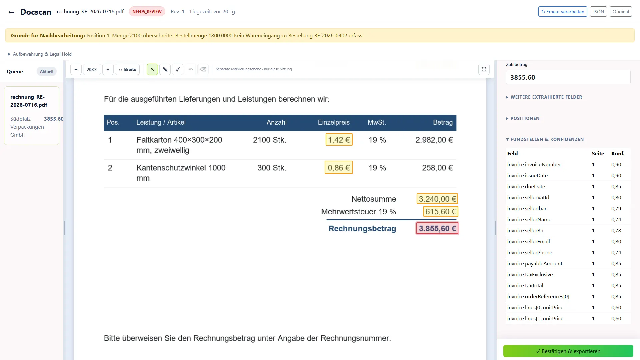Click the Konf. column header
This screenshot has height=360, width=640.
point(618,153)
